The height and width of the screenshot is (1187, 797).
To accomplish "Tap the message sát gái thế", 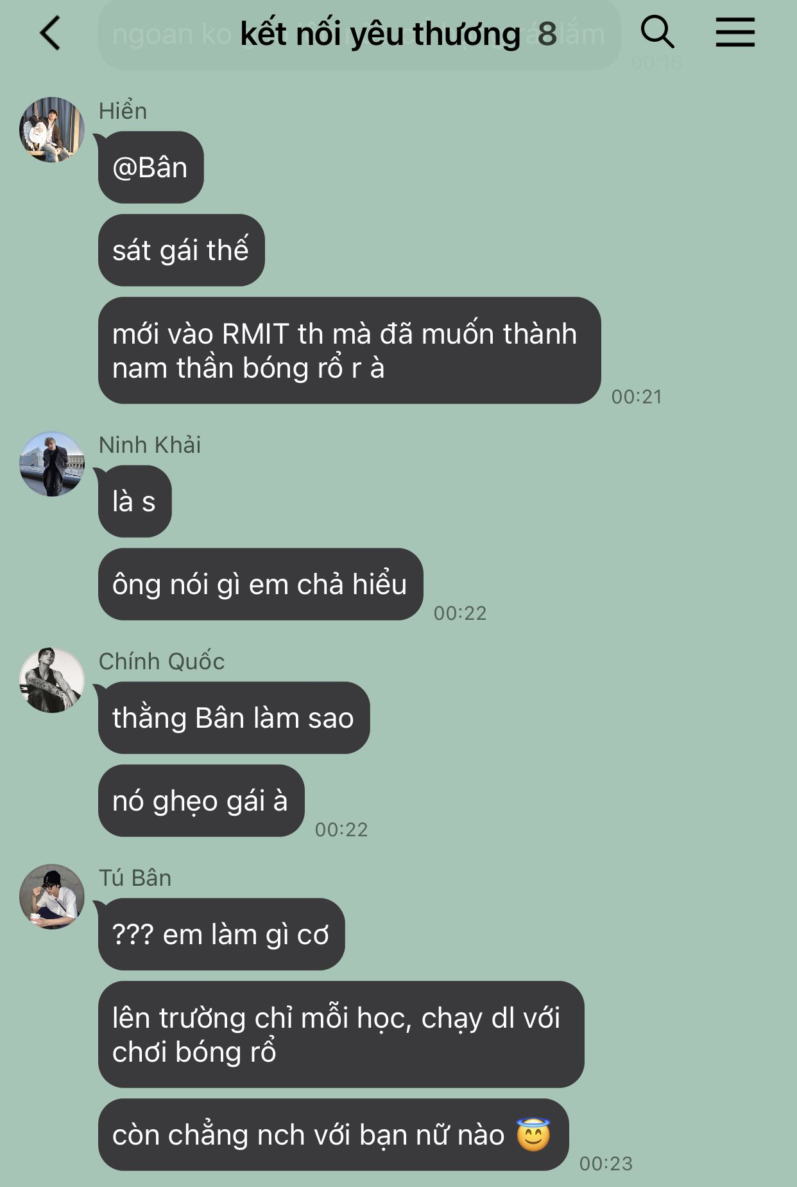I will [181, 251].
